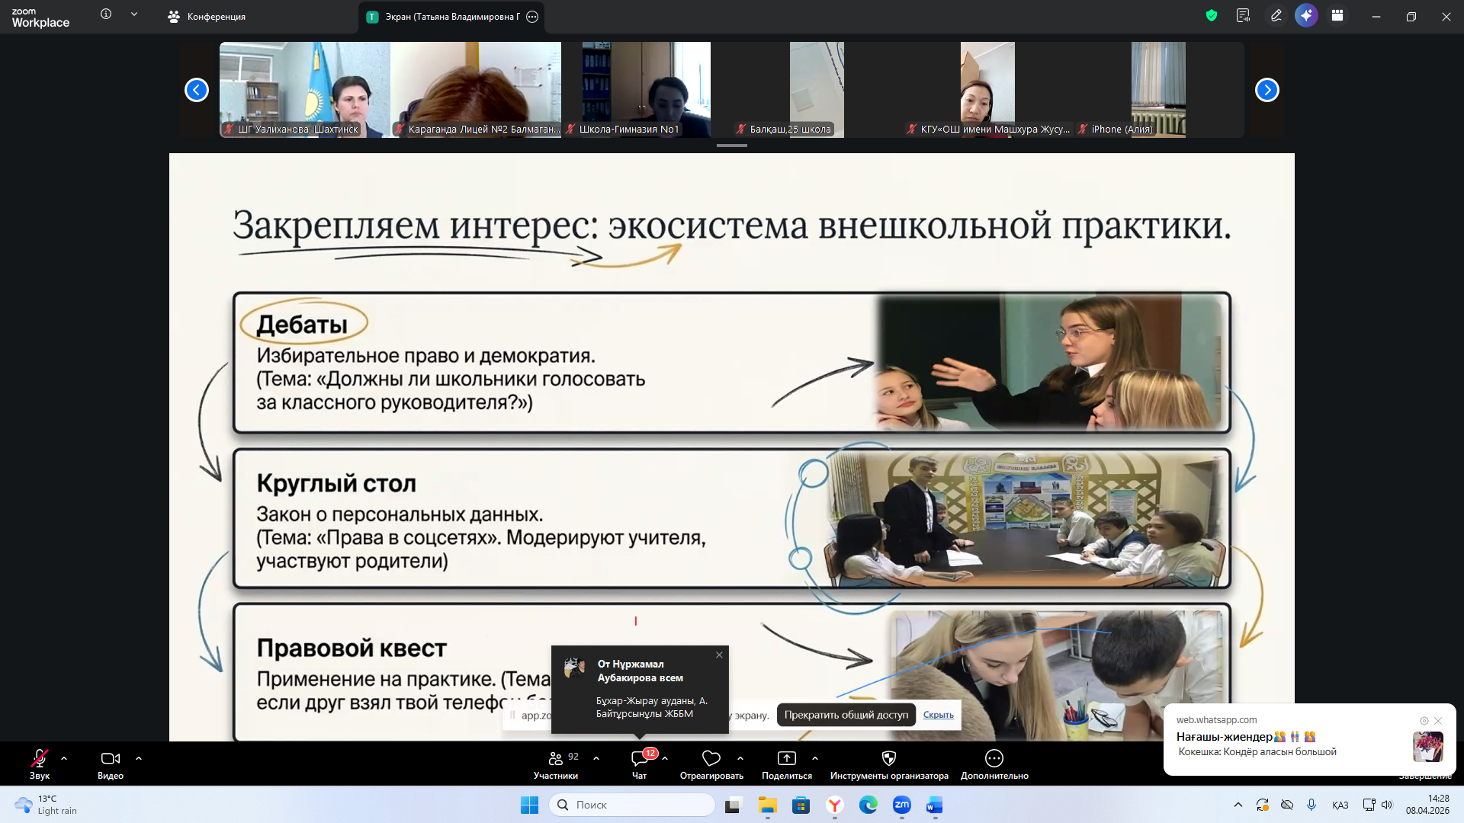The height and width of the screenshot is (823, 1464).
Task: Click the Скрыть link
Action: (x=938, y=715)
